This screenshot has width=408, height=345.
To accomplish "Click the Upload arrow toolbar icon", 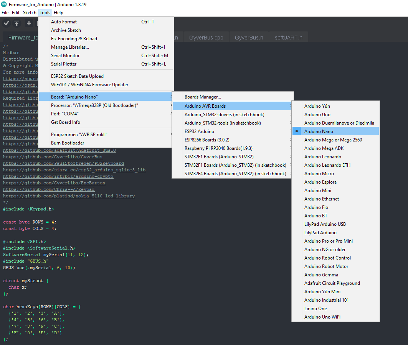I will click(x=17, y=23).
